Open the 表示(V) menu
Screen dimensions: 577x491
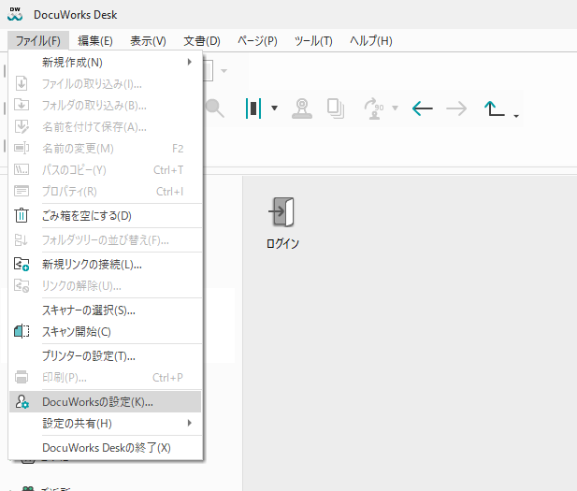coord(148,40)
